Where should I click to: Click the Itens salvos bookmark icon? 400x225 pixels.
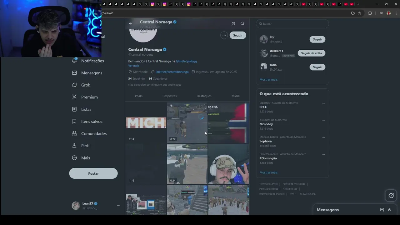(74, 121)
